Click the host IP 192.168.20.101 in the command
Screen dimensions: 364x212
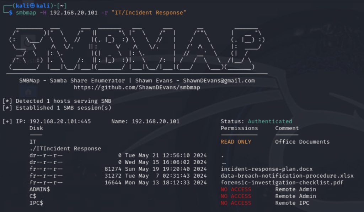tap(72, 13)
